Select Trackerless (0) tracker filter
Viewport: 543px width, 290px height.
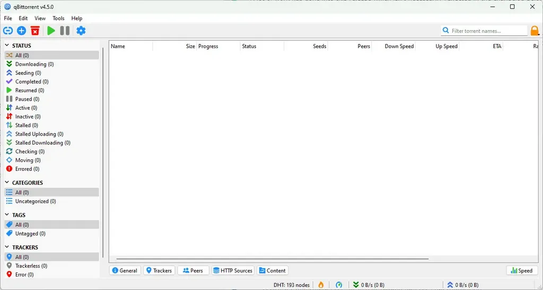coord(51,266)
